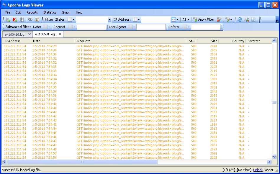This screenshot has height=174, width=280.
Task: Click the Status filter input field
Action: [92, 20]
